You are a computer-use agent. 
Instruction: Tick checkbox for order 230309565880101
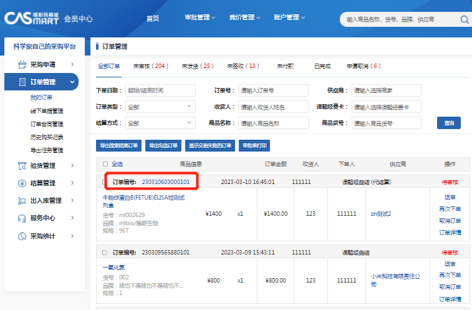105,253
